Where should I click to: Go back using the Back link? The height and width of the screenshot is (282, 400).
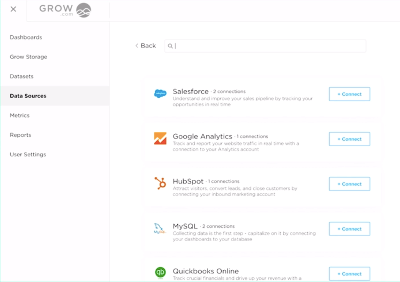click(x=145, y=45)
